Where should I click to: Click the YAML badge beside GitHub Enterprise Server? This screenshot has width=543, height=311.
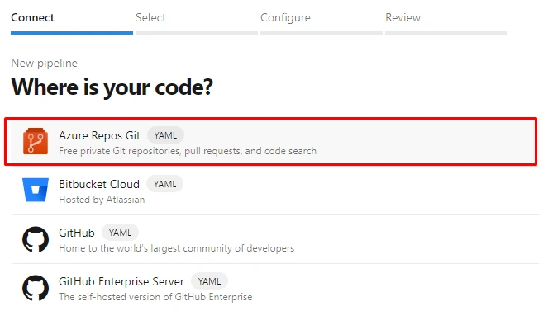[209, 281]
